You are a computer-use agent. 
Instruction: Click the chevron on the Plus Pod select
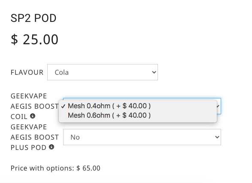pyautogui.click(x=217, y=137)
